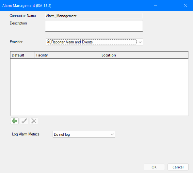Click the Cancel button

(178, 167)
